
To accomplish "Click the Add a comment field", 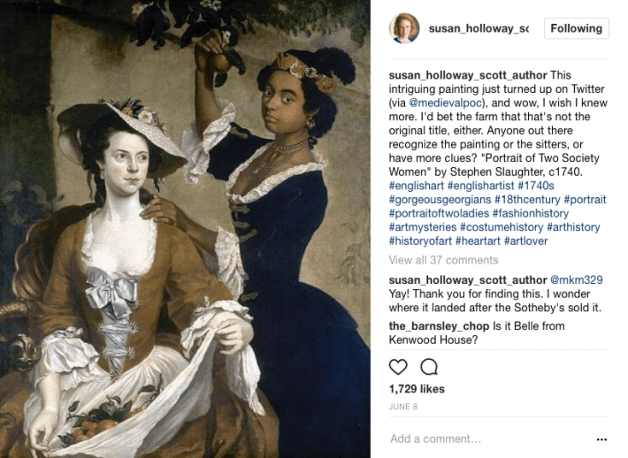I will tap(491, 439).
